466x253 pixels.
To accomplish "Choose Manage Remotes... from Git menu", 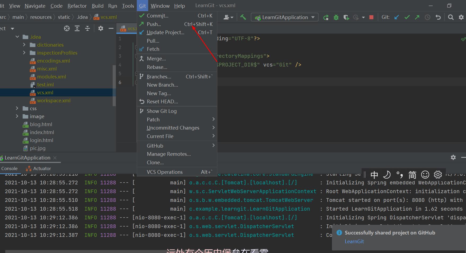I will [x=177, y=154].
